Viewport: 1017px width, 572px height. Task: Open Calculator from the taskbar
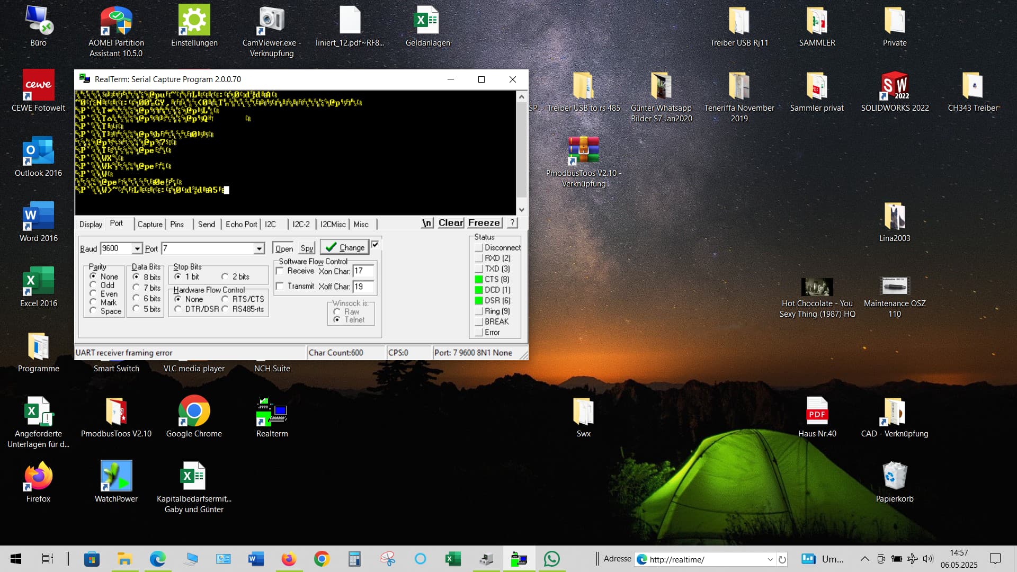[x=354, y=559]
